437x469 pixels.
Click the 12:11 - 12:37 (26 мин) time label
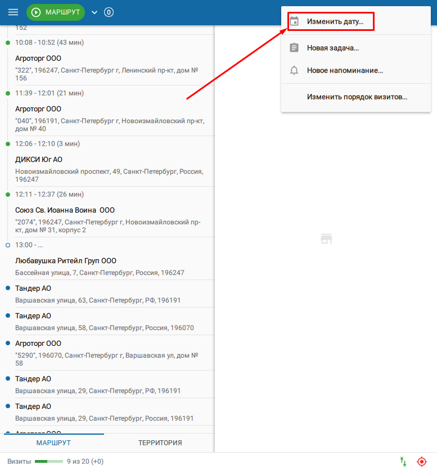(x=49, y=194)
